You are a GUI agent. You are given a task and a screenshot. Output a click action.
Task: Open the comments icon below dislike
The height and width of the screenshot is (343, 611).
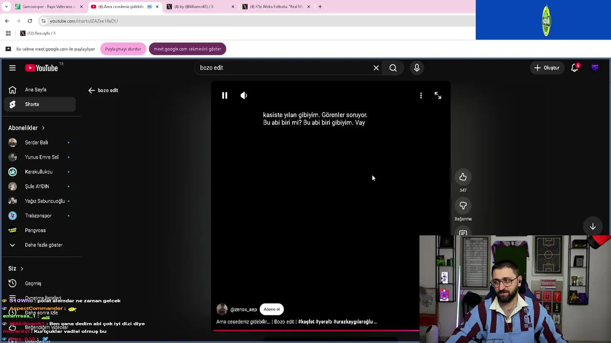(x=463, y=233)
